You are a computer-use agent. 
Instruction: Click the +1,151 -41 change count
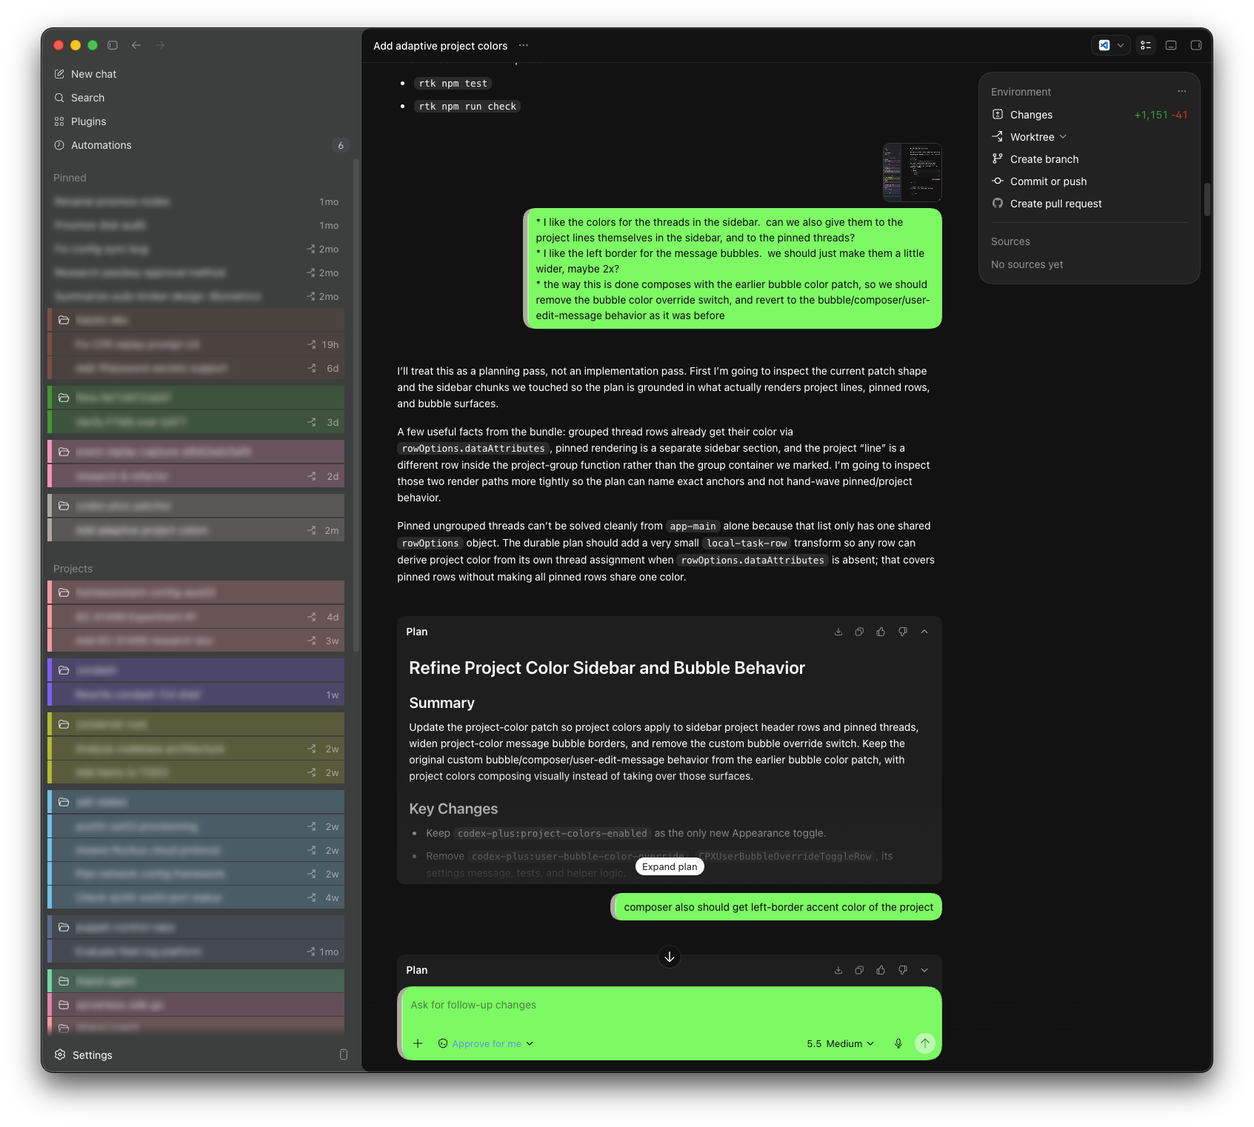pos(1161,115)
